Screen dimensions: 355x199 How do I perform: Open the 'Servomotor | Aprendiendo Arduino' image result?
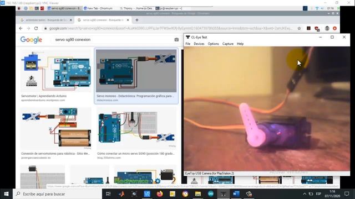[56, 71]
